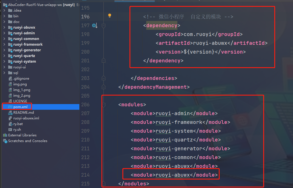Viewport: 293px width, 188px height.
Task: Collapse the dependency fold marker on line 197
Action: coord(103,26)
